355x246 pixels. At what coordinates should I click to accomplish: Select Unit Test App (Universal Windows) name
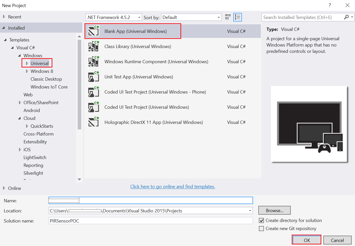pyautogui.click(x=139, y=77)
